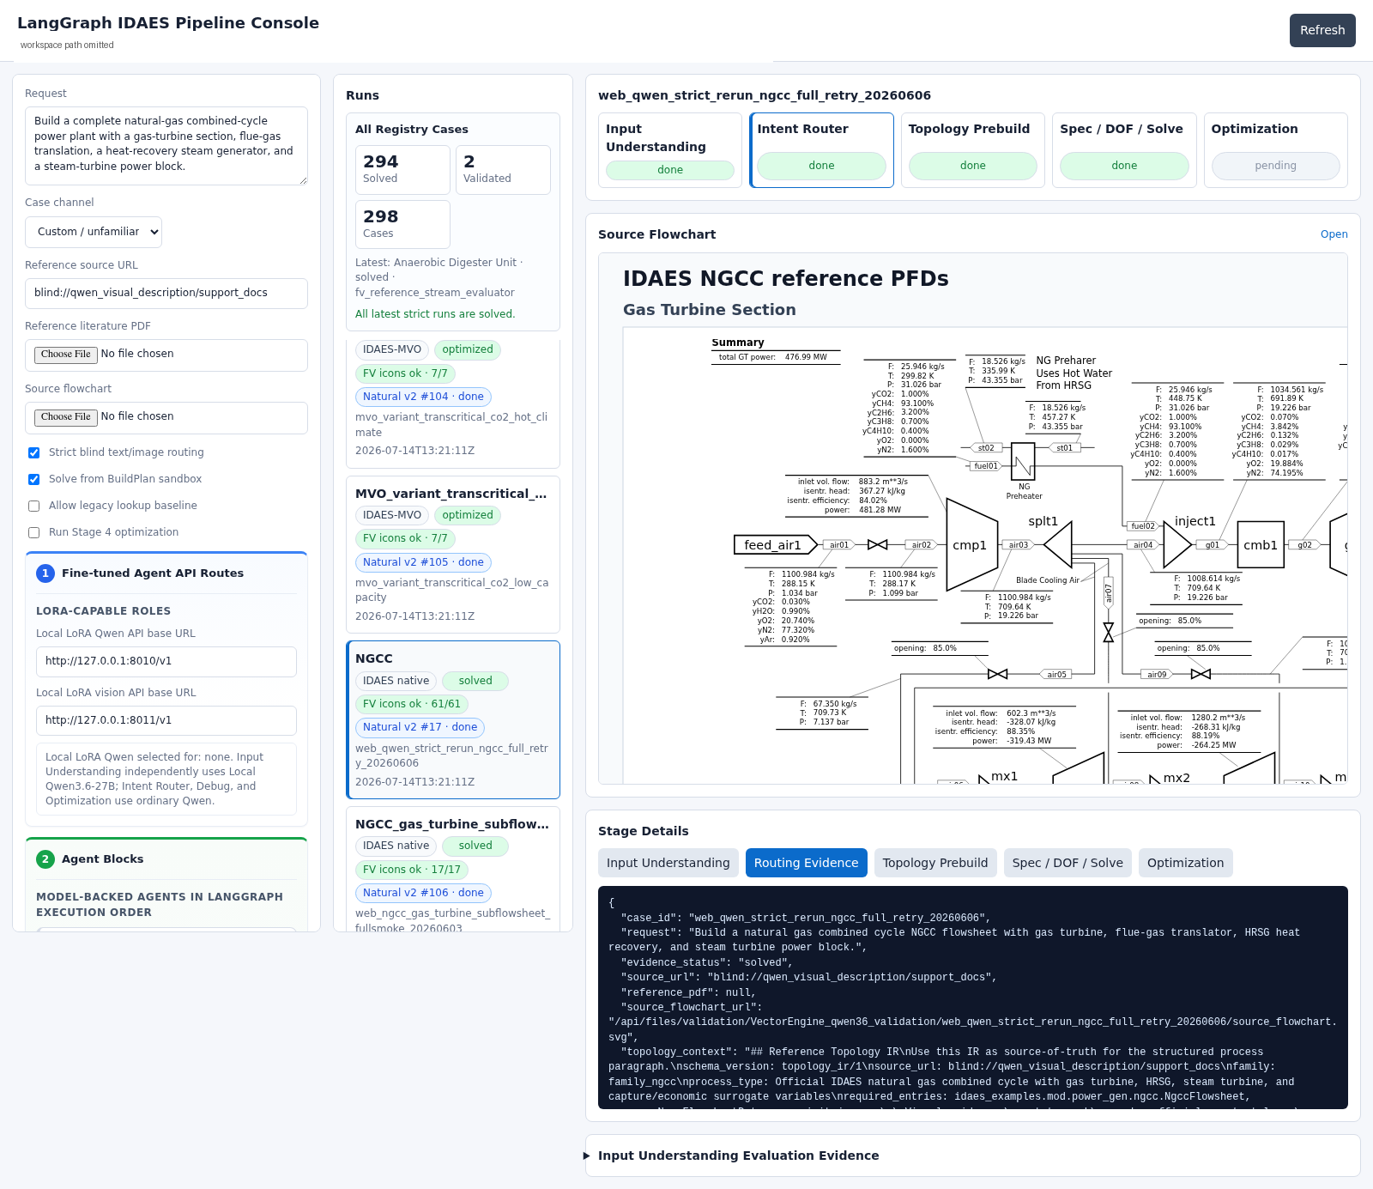
Task: Open the Case channel dropdown
Action: pos(94,232)
